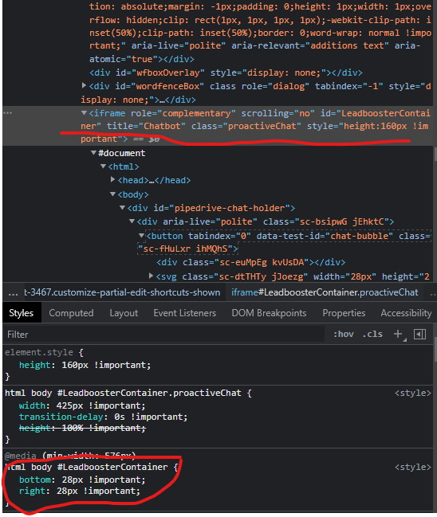Collapse the html node inside iframe
Image resolution: width=437 pixels, height=517 pixels.
coord(104,166)
